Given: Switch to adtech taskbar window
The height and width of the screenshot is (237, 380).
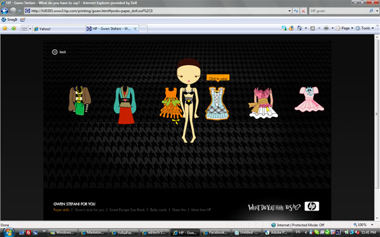Looking at the screenshot, I should (x=155, y=233).
